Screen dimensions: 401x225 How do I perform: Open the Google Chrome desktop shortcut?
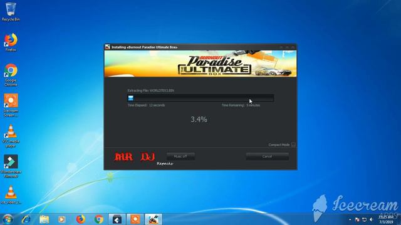point(11,75)
